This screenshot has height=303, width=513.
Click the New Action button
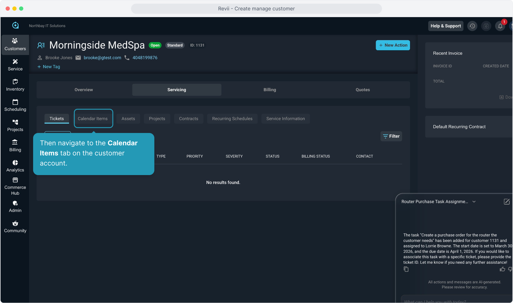[393, 45]
